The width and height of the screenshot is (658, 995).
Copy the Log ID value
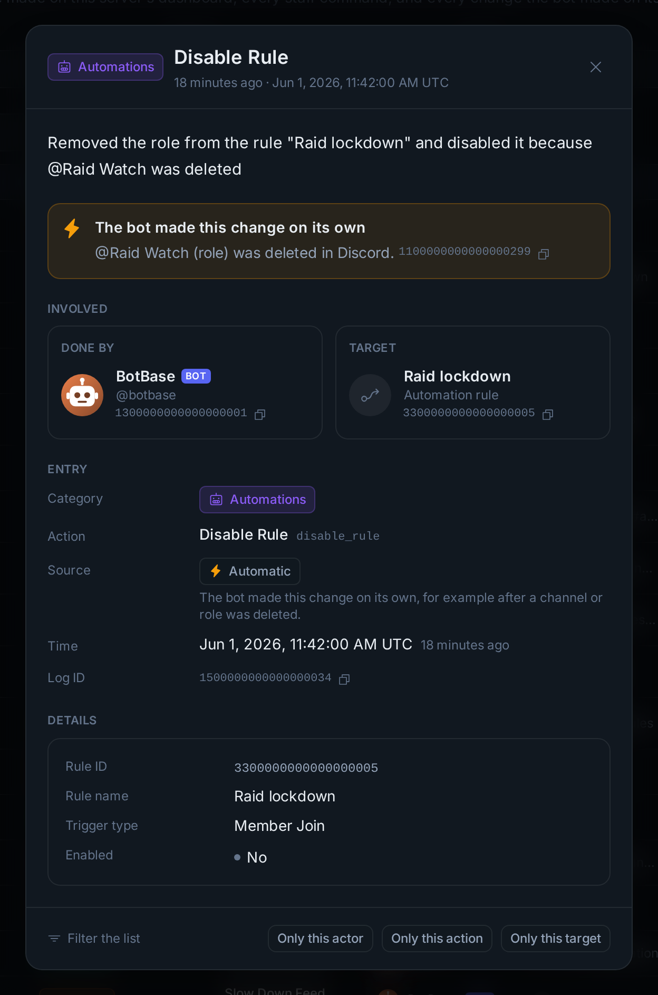point(344,680)
